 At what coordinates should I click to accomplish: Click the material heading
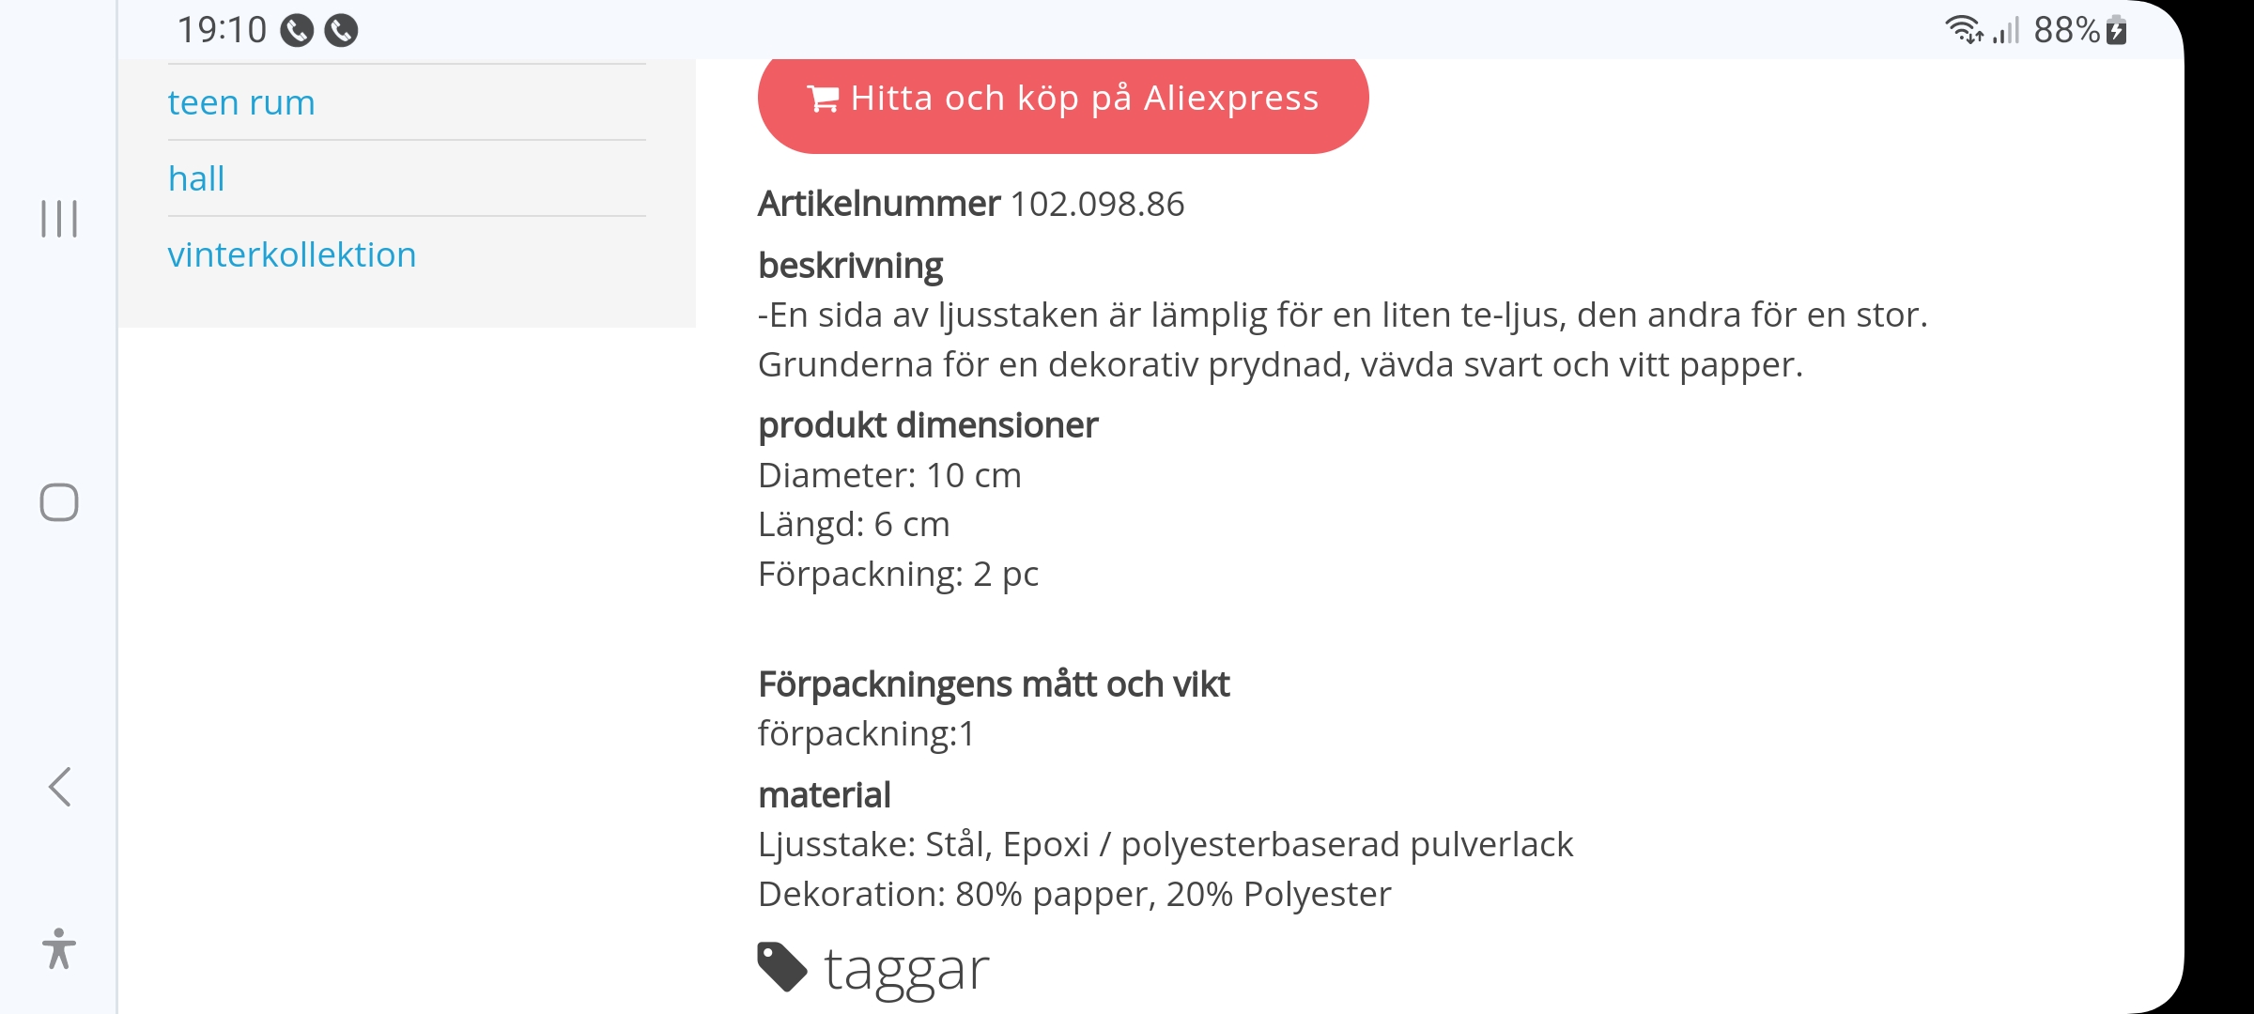pyautogui.click(x=824, y=795)
